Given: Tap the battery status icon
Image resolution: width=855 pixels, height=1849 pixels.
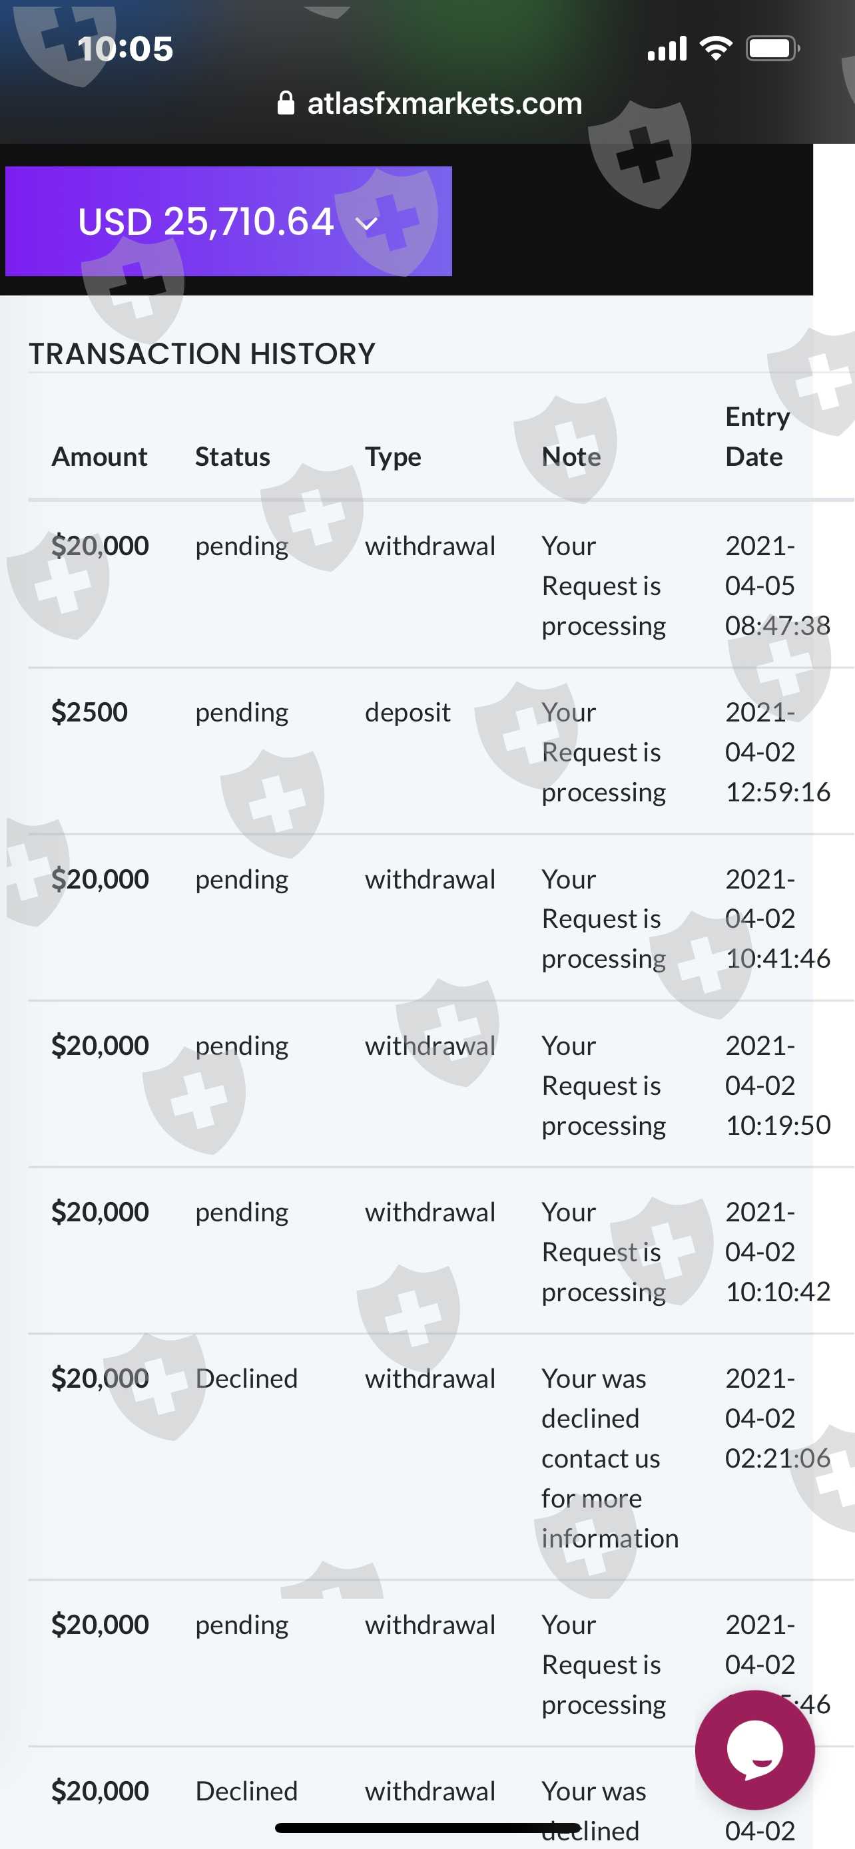Looking at the screenshot, I should pos(772,49).
